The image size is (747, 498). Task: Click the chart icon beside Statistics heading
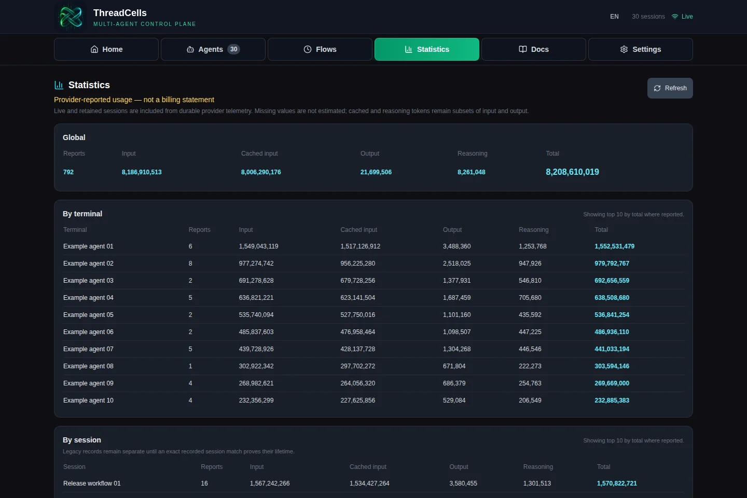pos(59,85)
